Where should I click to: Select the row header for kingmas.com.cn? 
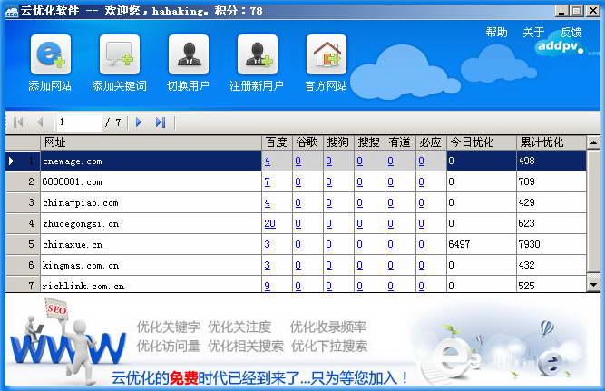23,265
